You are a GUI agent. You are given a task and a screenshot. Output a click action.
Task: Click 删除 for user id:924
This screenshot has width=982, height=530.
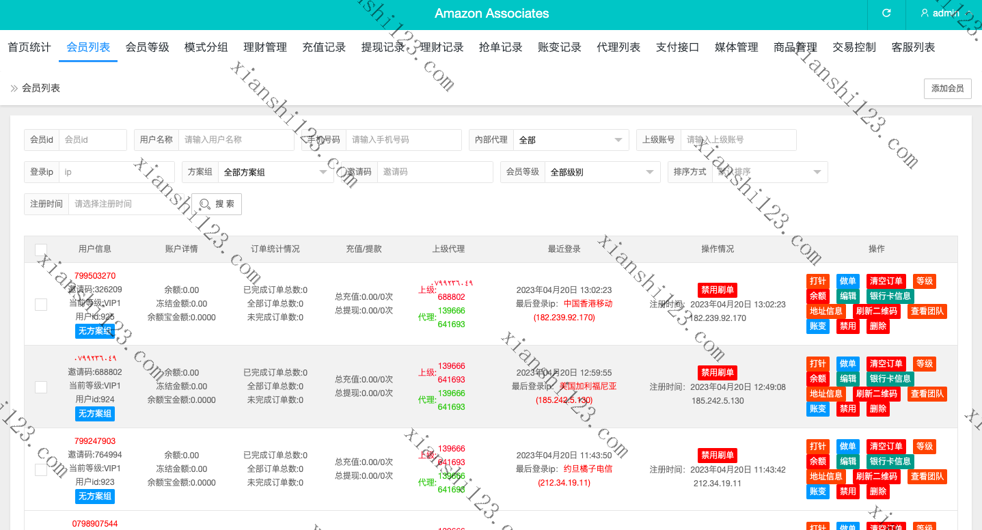(878, 409)
